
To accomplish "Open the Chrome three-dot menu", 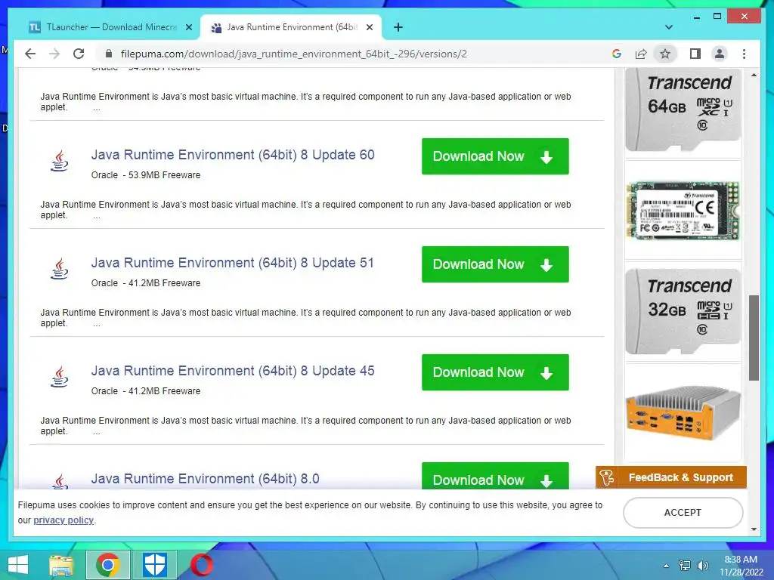I will [x=744, y=54].
